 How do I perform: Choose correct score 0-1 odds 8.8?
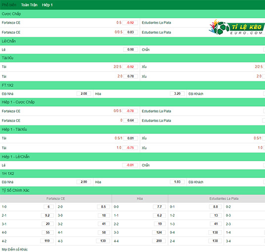[x=216, y=207]
